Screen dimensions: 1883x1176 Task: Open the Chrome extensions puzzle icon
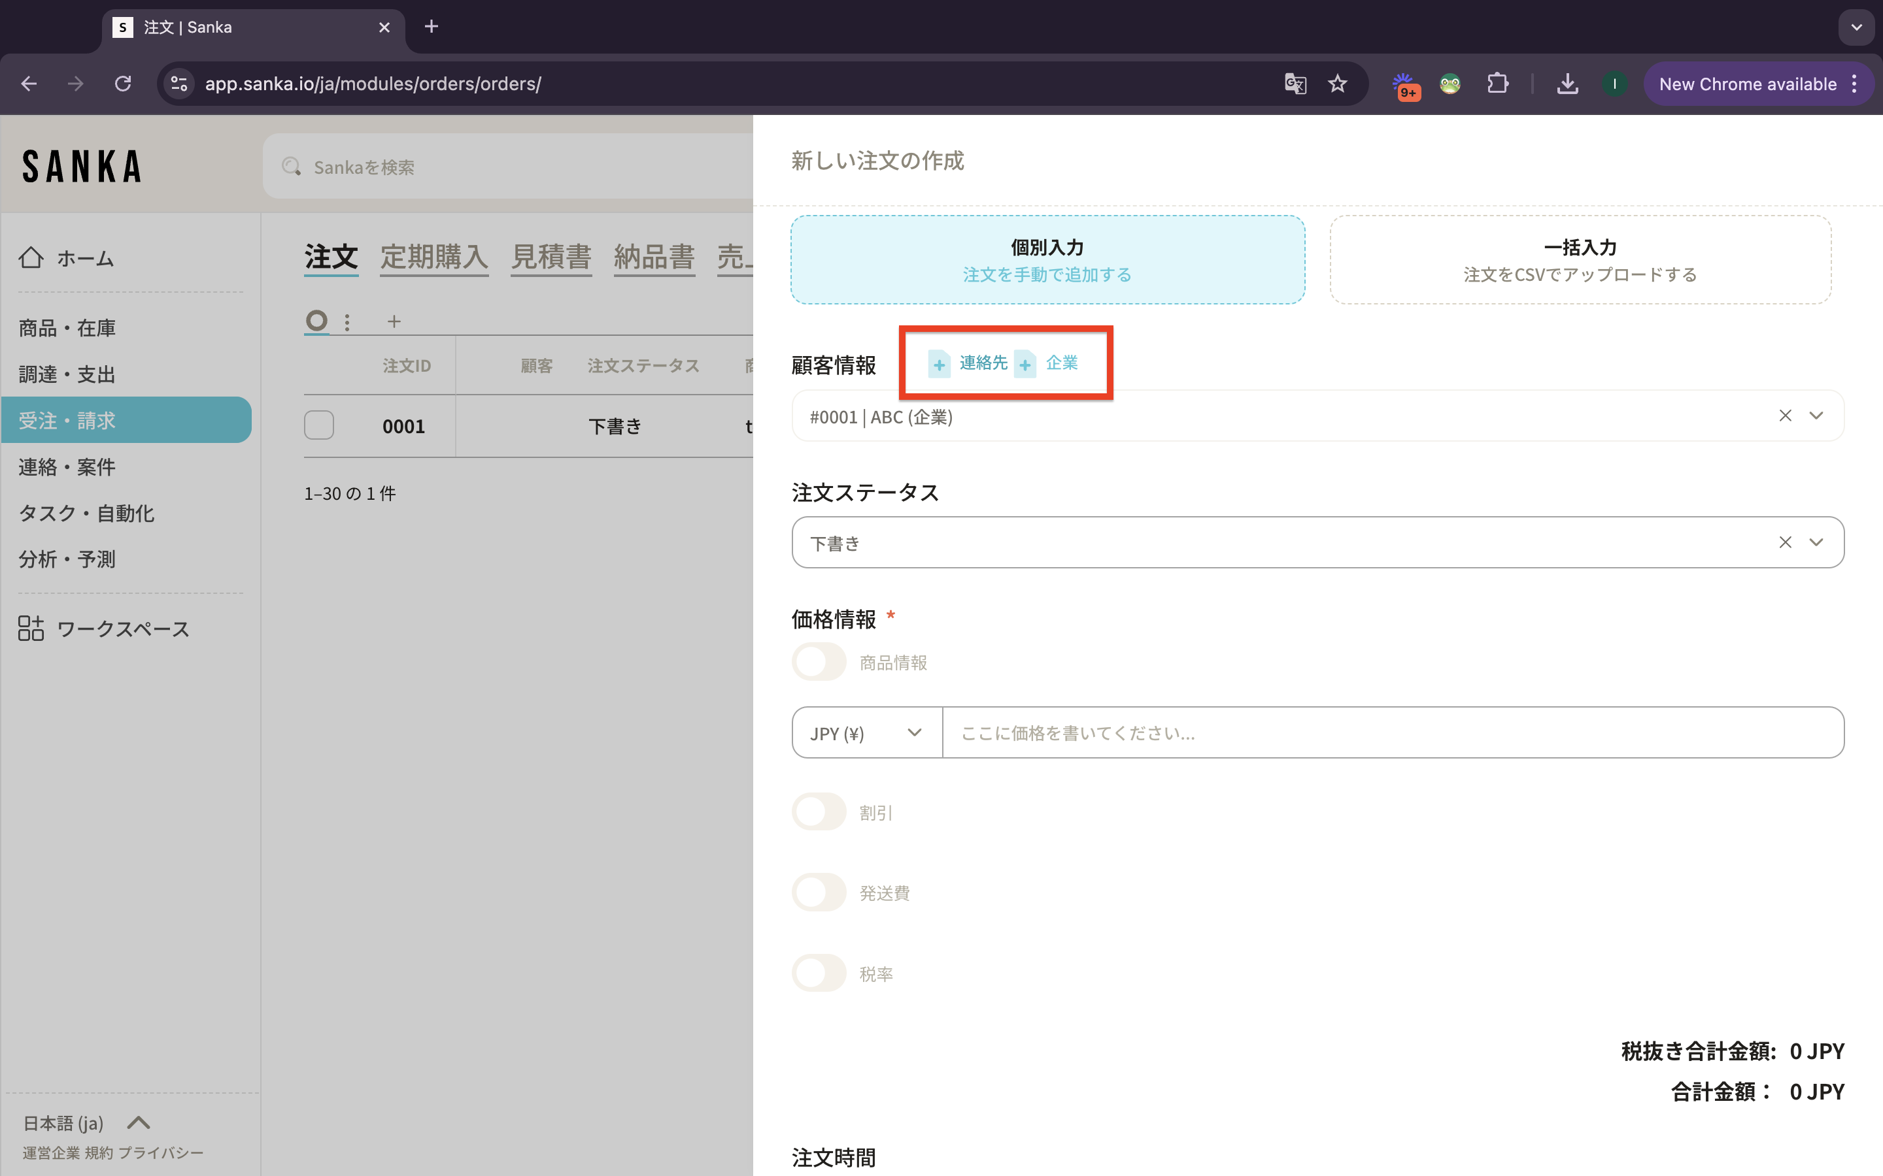click(x=1497, y=84)
